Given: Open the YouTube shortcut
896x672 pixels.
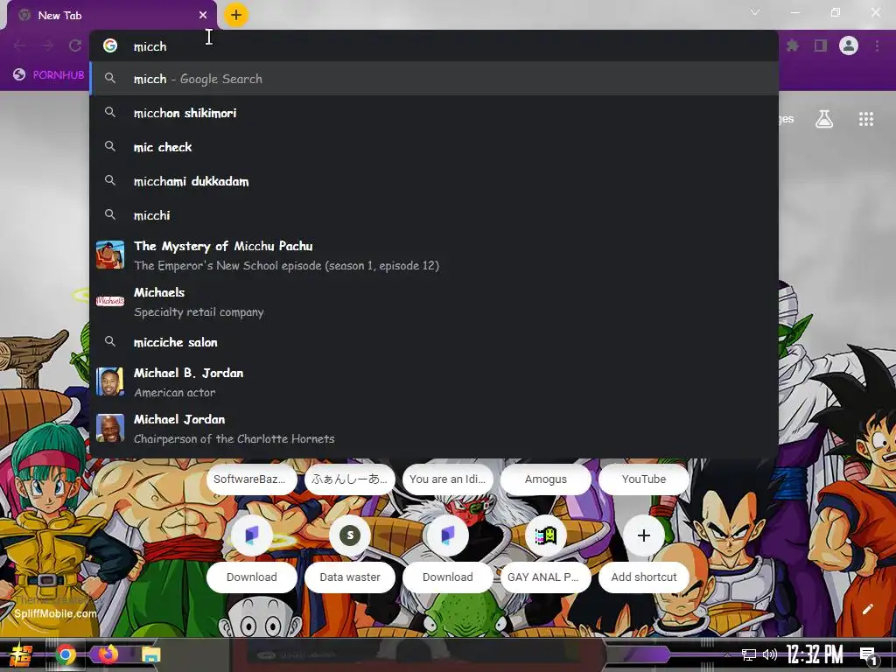Looking at the screenshot, I should click(644, 479).
